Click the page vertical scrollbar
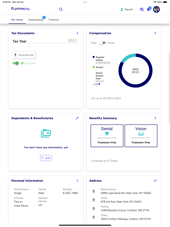Screen dimensions: 170x227 pos(169,88)
